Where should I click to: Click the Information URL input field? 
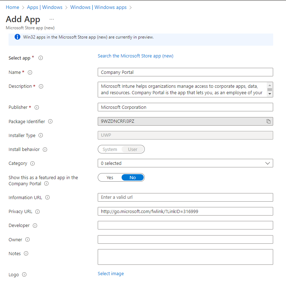(185, 197)
